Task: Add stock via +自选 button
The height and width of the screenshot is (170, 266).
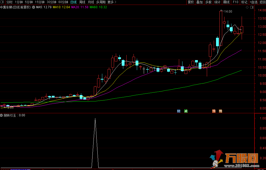Action: tap(254, 2)
